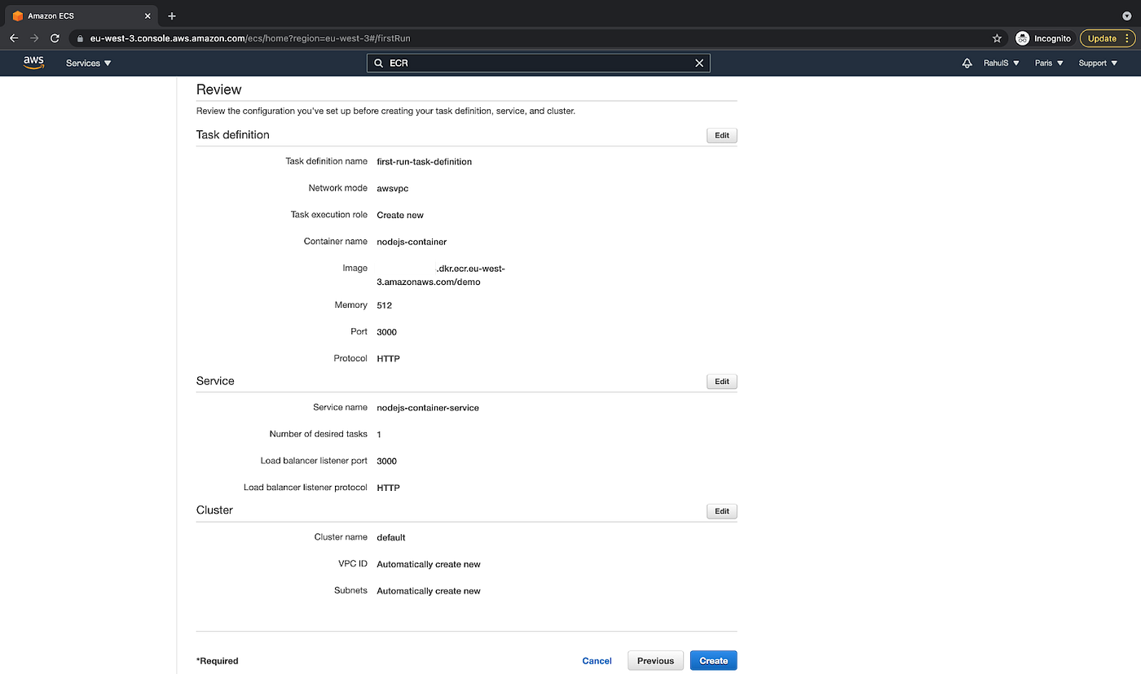Click Load balancer listener port value
This screenshot has width=1141, height=674.
(x=386, y=461)
